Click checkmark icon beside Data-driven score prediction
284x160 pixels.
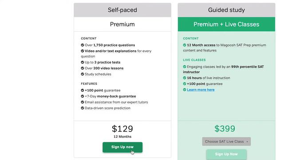pos(83,108)
